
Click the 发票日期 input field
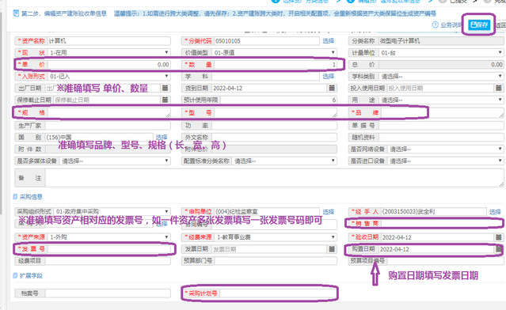268,249
